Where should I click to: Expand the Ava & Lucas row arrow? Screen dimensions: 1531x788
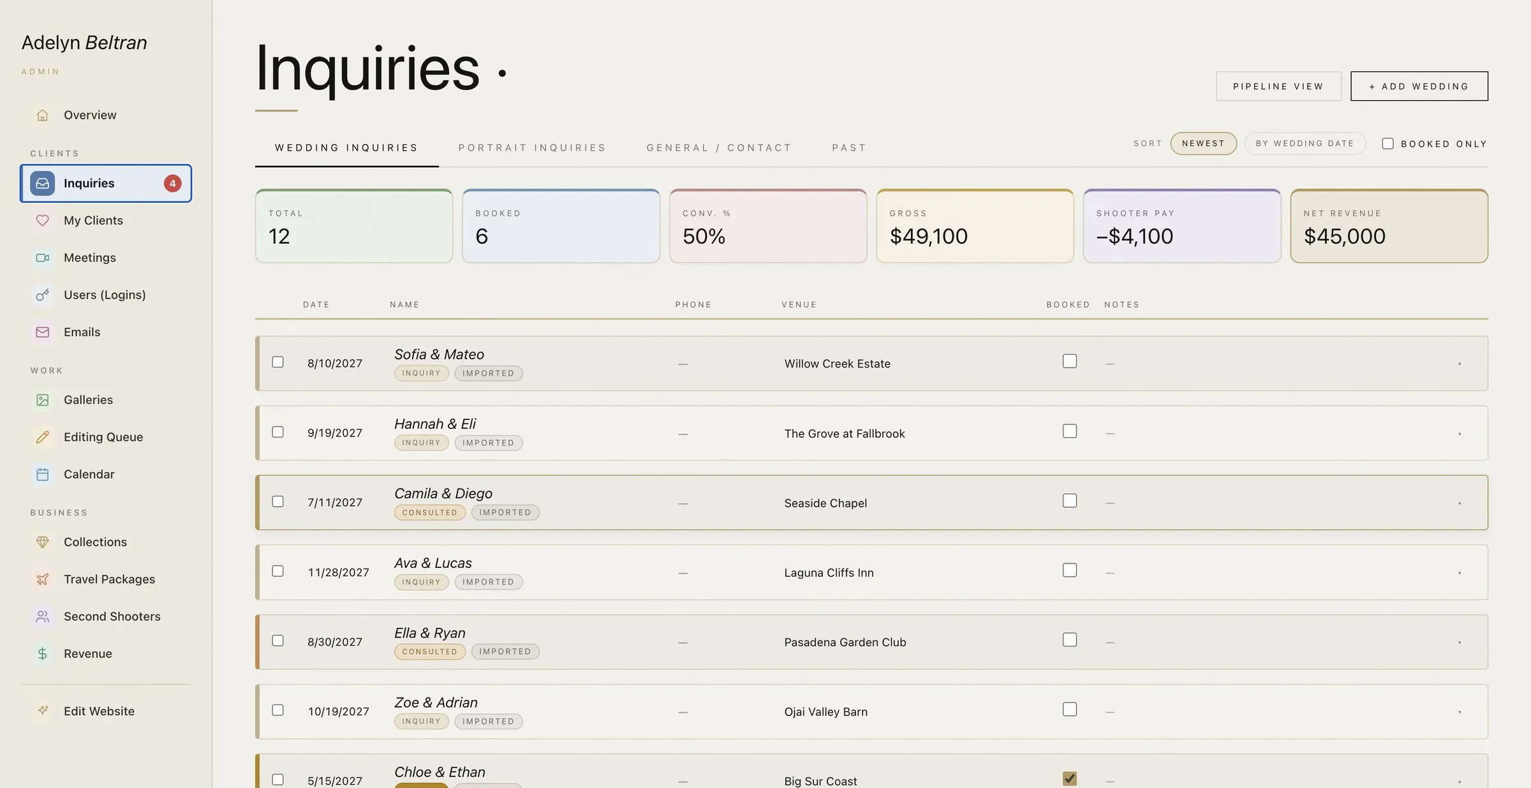click(x=1460, y=573)
